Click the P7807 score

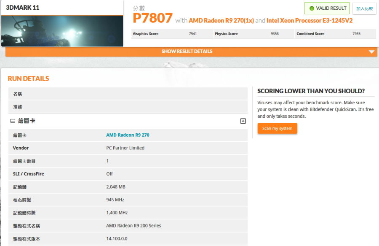click(152, 18)
